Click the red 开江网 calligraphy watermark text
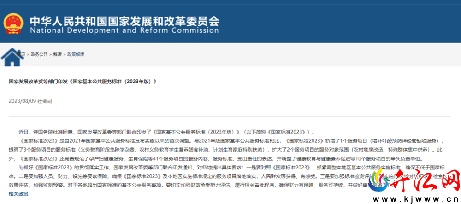 point(425,180)
